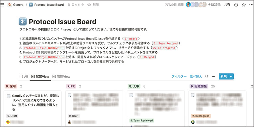Click the 7月29日 編集 timestamp

pos(174,5)
